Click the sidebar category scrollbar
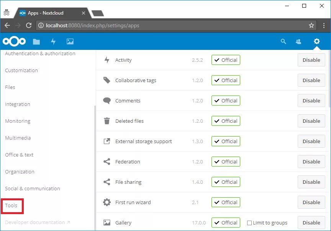The width and height of the screenshot is (331, 231). [95, 168]
